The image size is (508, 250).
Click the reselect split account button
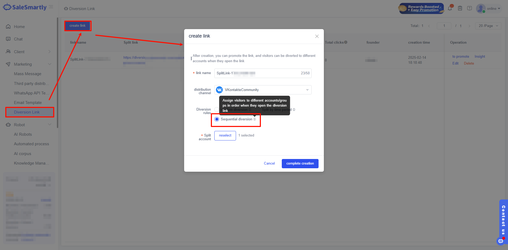[x=225, y=135]
